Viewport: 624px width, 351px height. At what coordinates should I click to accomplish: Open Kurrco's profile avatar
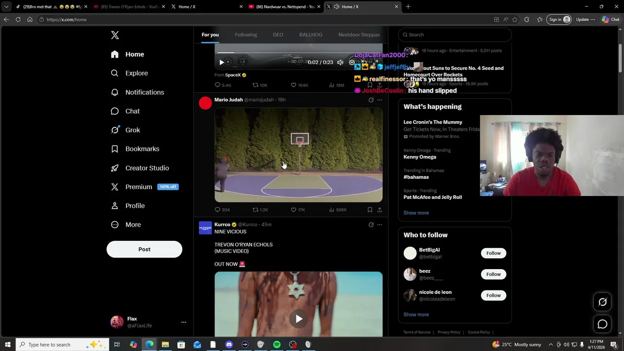(205, 228)
